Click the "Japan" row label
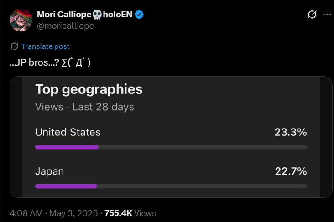Image resolution: width=334 pixels, height=222 pixels. [49, 171]
